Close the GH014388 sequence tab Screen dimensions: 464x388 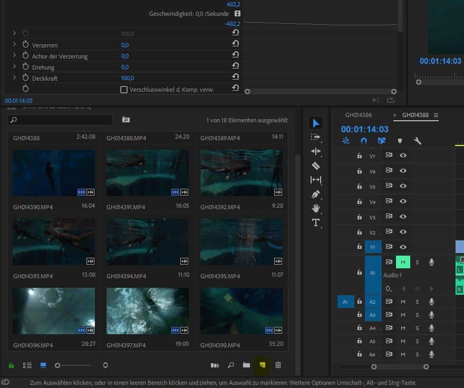tap(394, 115)
